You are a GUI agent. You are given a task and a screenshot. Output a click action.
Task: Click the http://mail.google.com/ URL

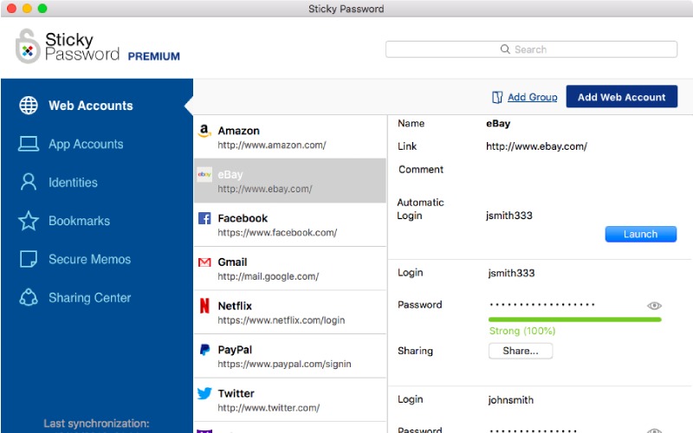tap(268, 276)
